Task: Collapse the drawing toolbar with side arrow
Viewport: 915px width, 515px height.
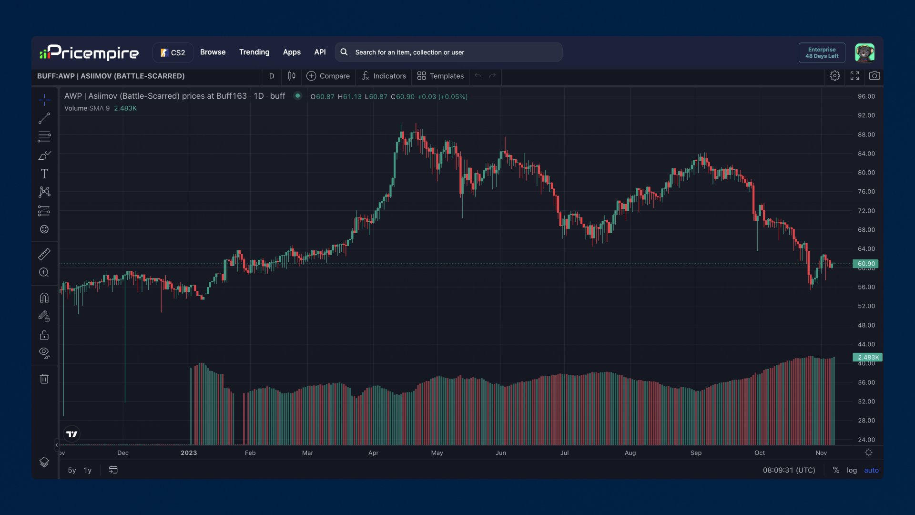Action: (57, 445)
